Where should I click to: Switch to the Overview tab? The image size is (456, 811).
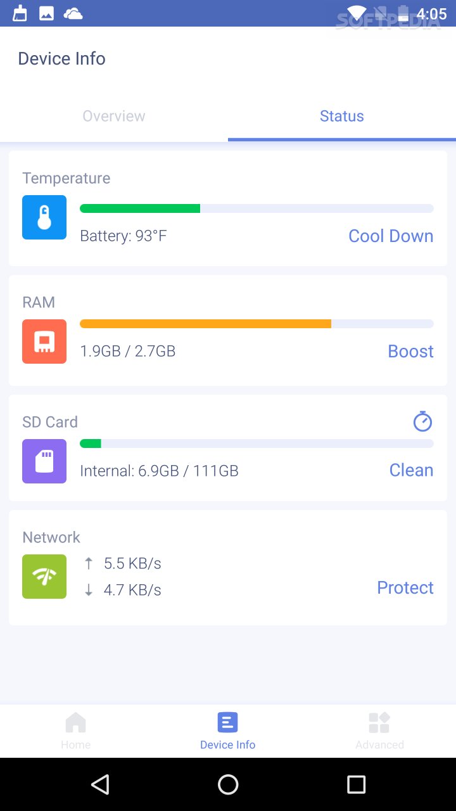(114, 116)
